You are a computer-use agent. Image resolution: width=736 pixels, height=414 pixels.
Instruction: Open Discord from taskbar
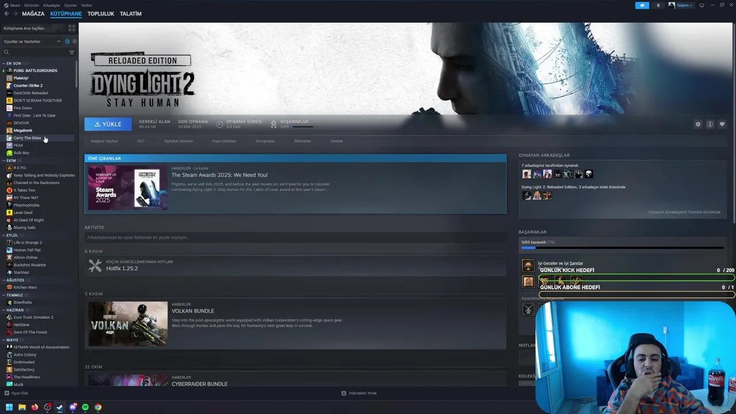click(x=73, y=407)
